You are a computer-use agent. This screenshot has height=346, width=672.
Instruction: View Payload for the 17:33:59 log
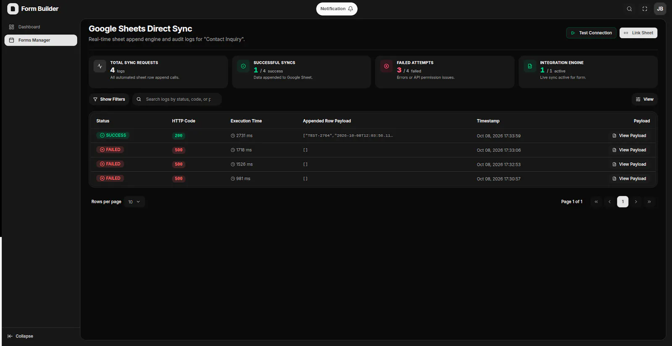click(x=629, y=136)
